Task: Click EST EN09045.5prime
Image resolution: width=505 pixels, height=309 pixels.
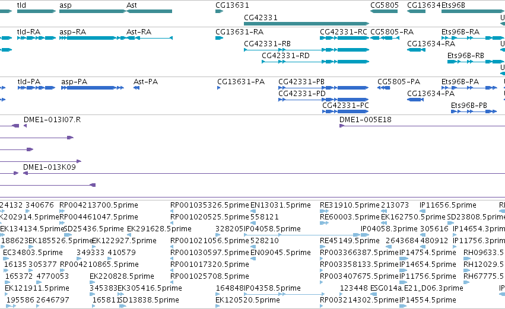Action: 281,253
